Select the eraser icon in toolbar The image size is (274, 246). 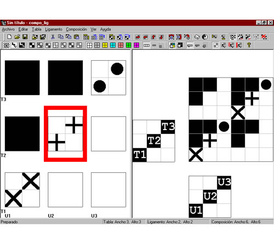click(197, 37)
